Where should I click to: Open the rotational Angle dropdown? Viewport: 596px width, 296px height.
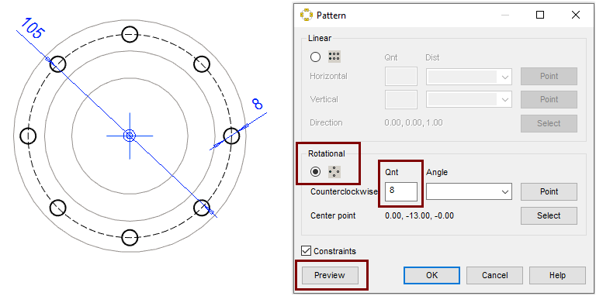(469, 191)
